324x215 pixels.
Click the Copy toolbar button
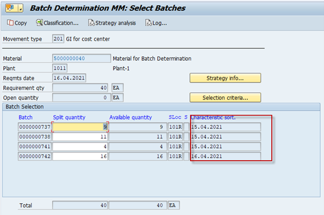click(17, 23)
